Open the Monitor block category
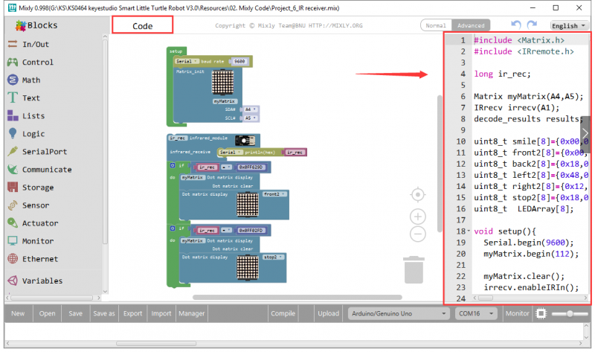595x352 pixels. [30, 240]
